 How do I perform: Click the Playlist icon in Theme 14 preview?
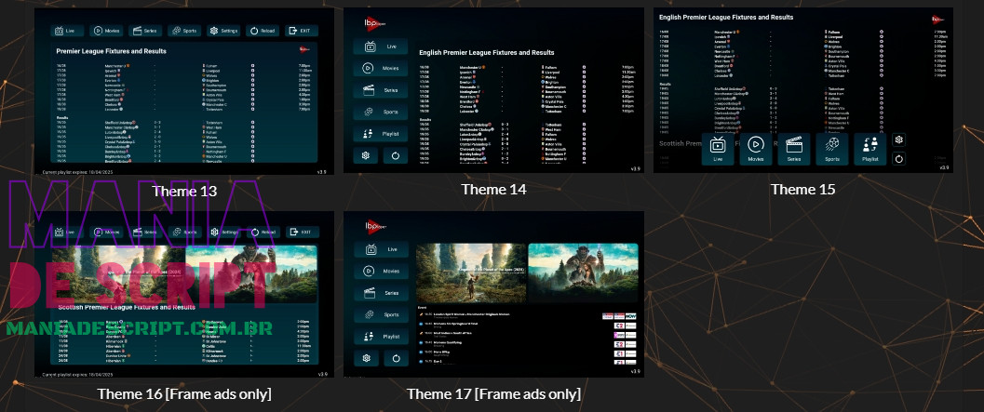point(380,134)
